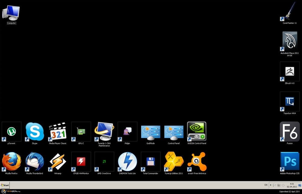Launch DAEMON Tools Lite shortcut
The width and height of the screenshot is (302, 194).
(x=127, y=162)
